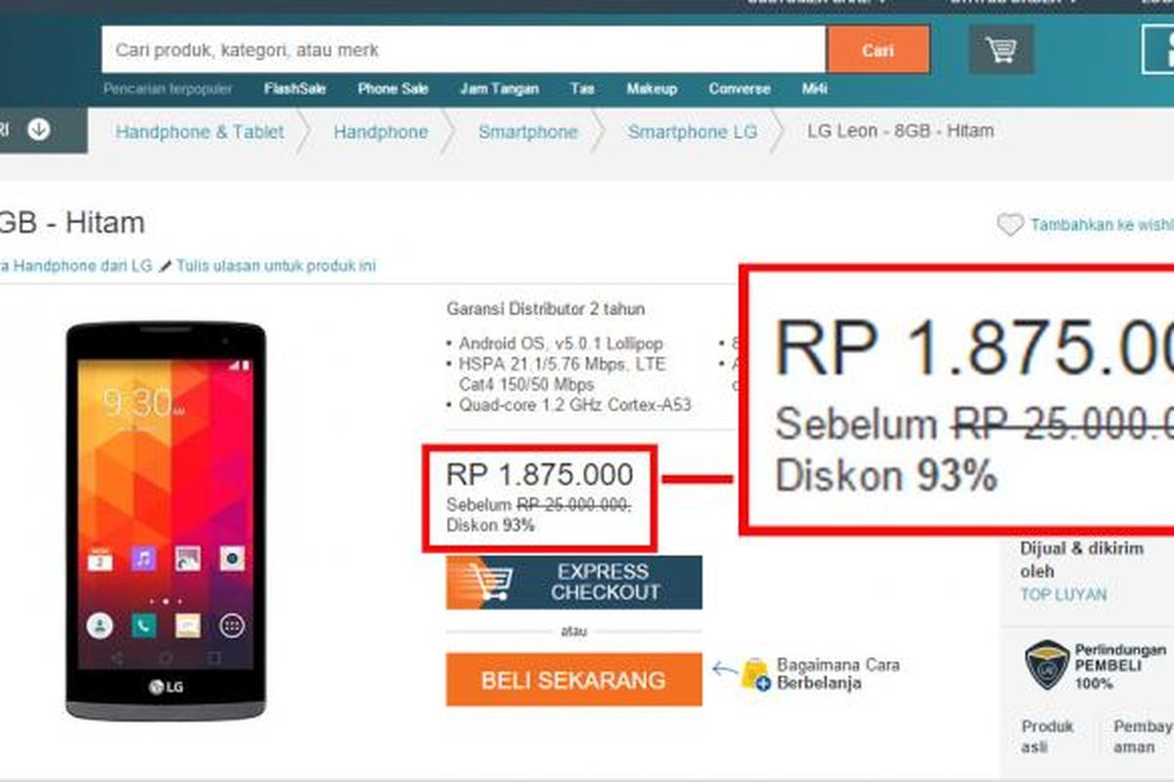
Task: Open the FlashSale popular search link
Action: (x=294, y=89)
